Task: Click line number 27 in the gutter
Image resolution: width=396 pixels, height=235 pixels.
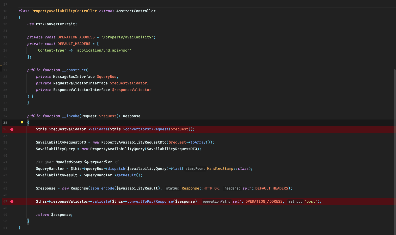Action: pyautogui.click(x=5, y=70)
